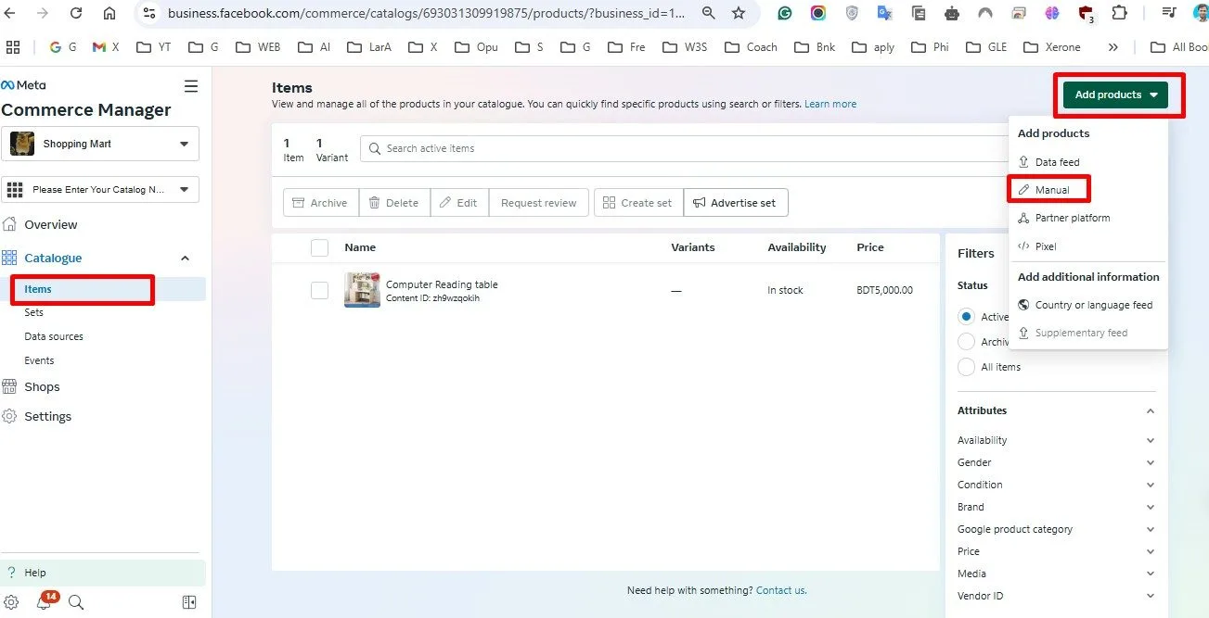Open the Shopping Mart account dropdown

click(100, 144)
